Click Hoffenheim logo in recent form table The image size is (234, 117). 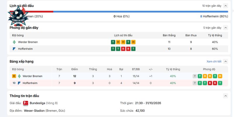point(14,49)
